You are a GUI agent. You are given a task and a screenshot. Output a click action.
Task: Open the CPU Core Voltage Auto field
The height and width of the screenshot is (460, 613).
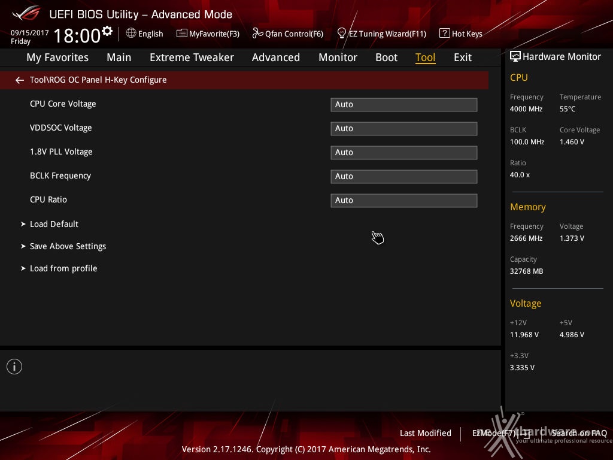[404, 104]
